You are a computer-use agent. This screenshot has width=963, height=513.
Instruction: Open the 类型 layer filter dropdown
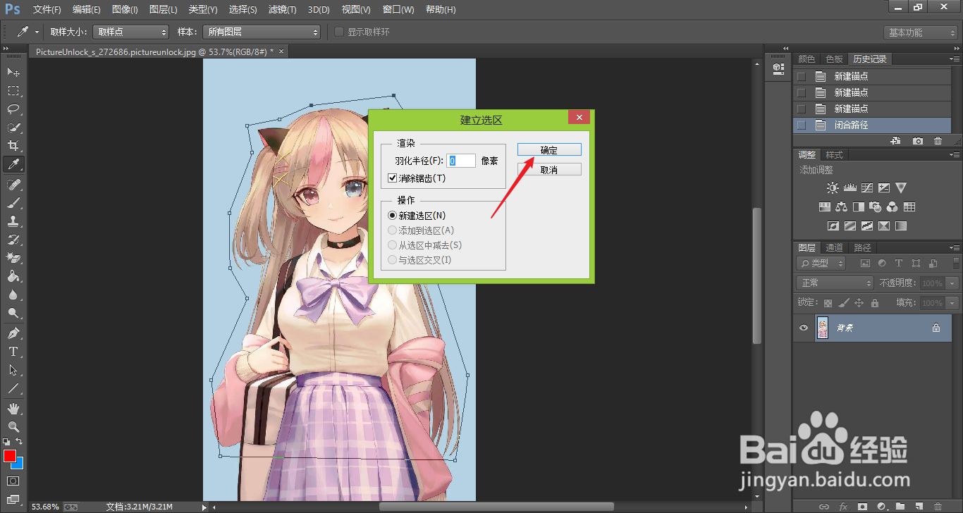[821, 263]
